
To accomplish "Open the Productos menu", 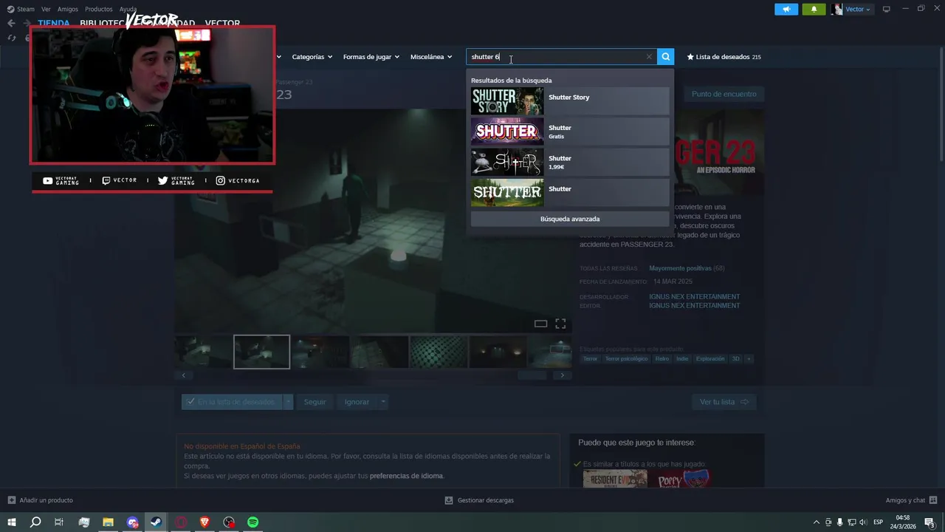I will (x=98, y=9).
